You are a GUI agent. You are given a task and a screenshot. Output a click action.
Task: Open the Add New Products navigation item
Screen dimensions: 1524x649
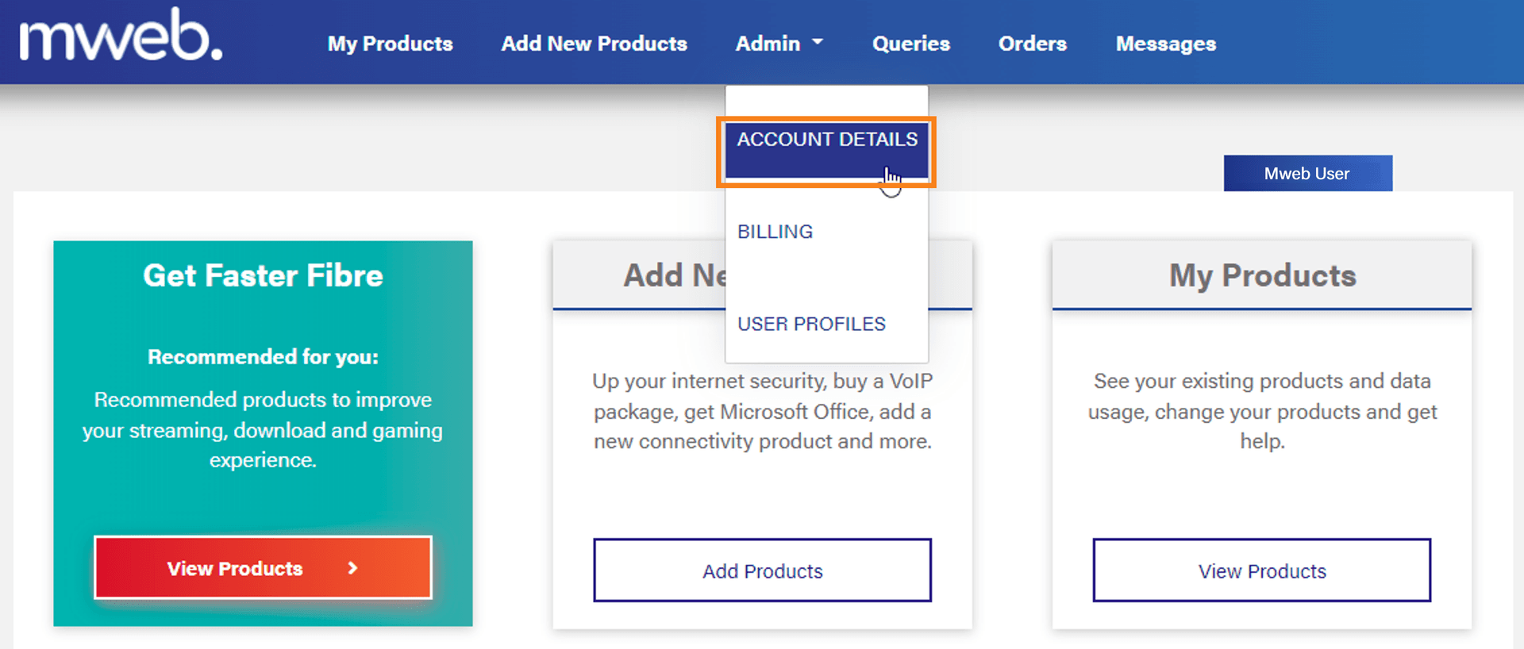[x=594, y=44]
